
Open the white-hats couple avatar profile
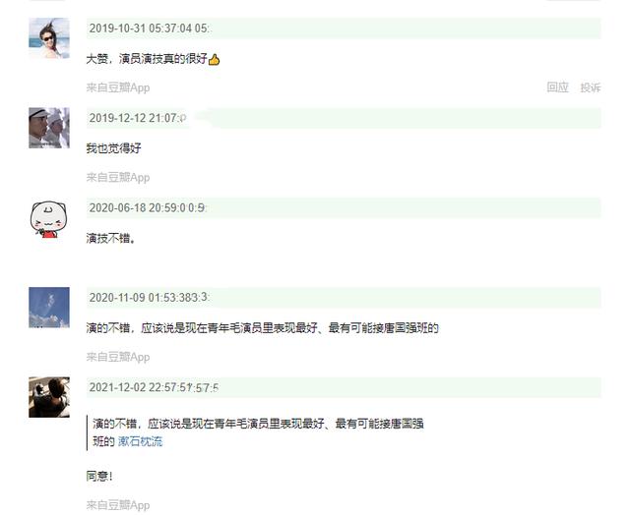coord(49,128)
